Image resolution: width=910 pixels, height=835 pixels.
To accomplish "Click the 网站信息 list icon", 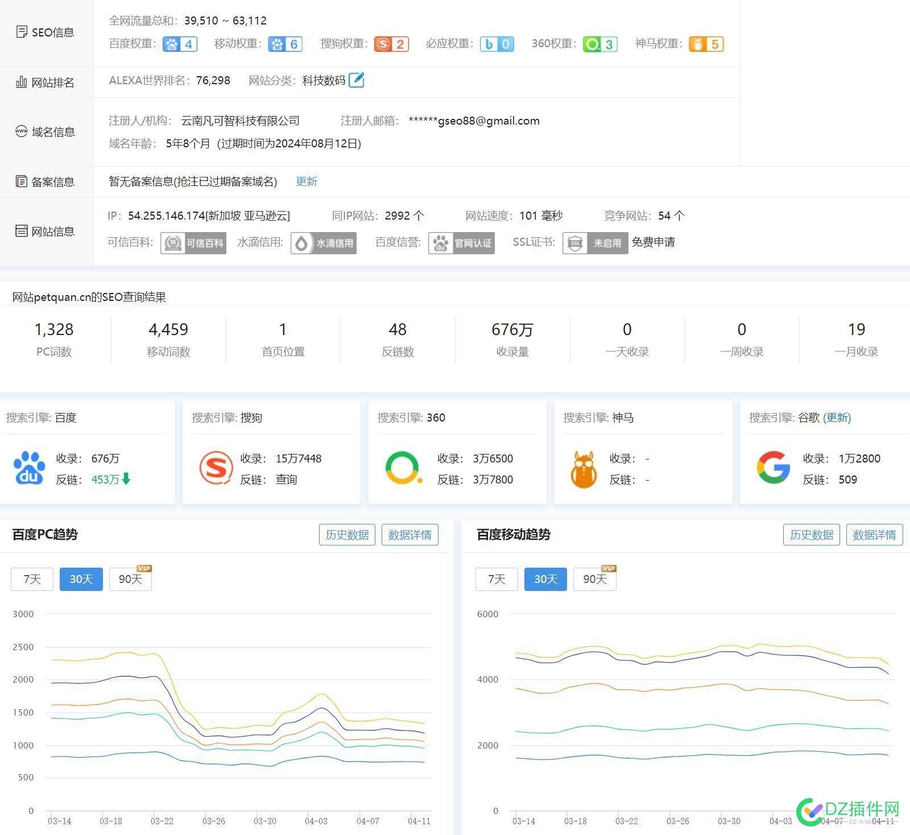I will click(22, 231).
